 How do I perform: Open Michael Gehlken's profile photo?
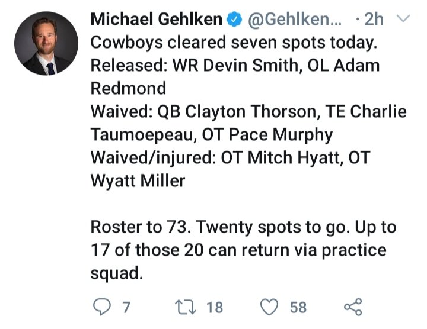click(46, 44)
